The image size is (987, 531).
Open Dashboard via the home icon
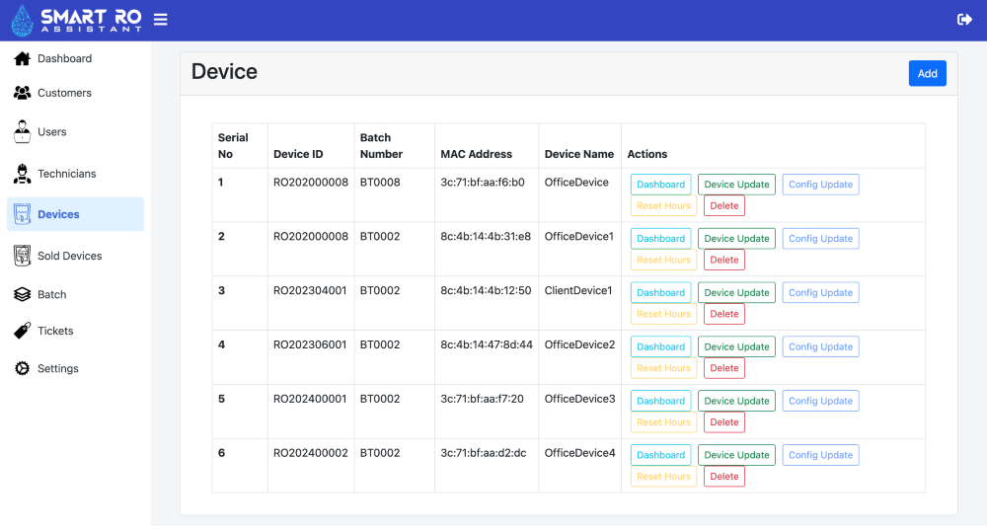click(x=22, y=59)
